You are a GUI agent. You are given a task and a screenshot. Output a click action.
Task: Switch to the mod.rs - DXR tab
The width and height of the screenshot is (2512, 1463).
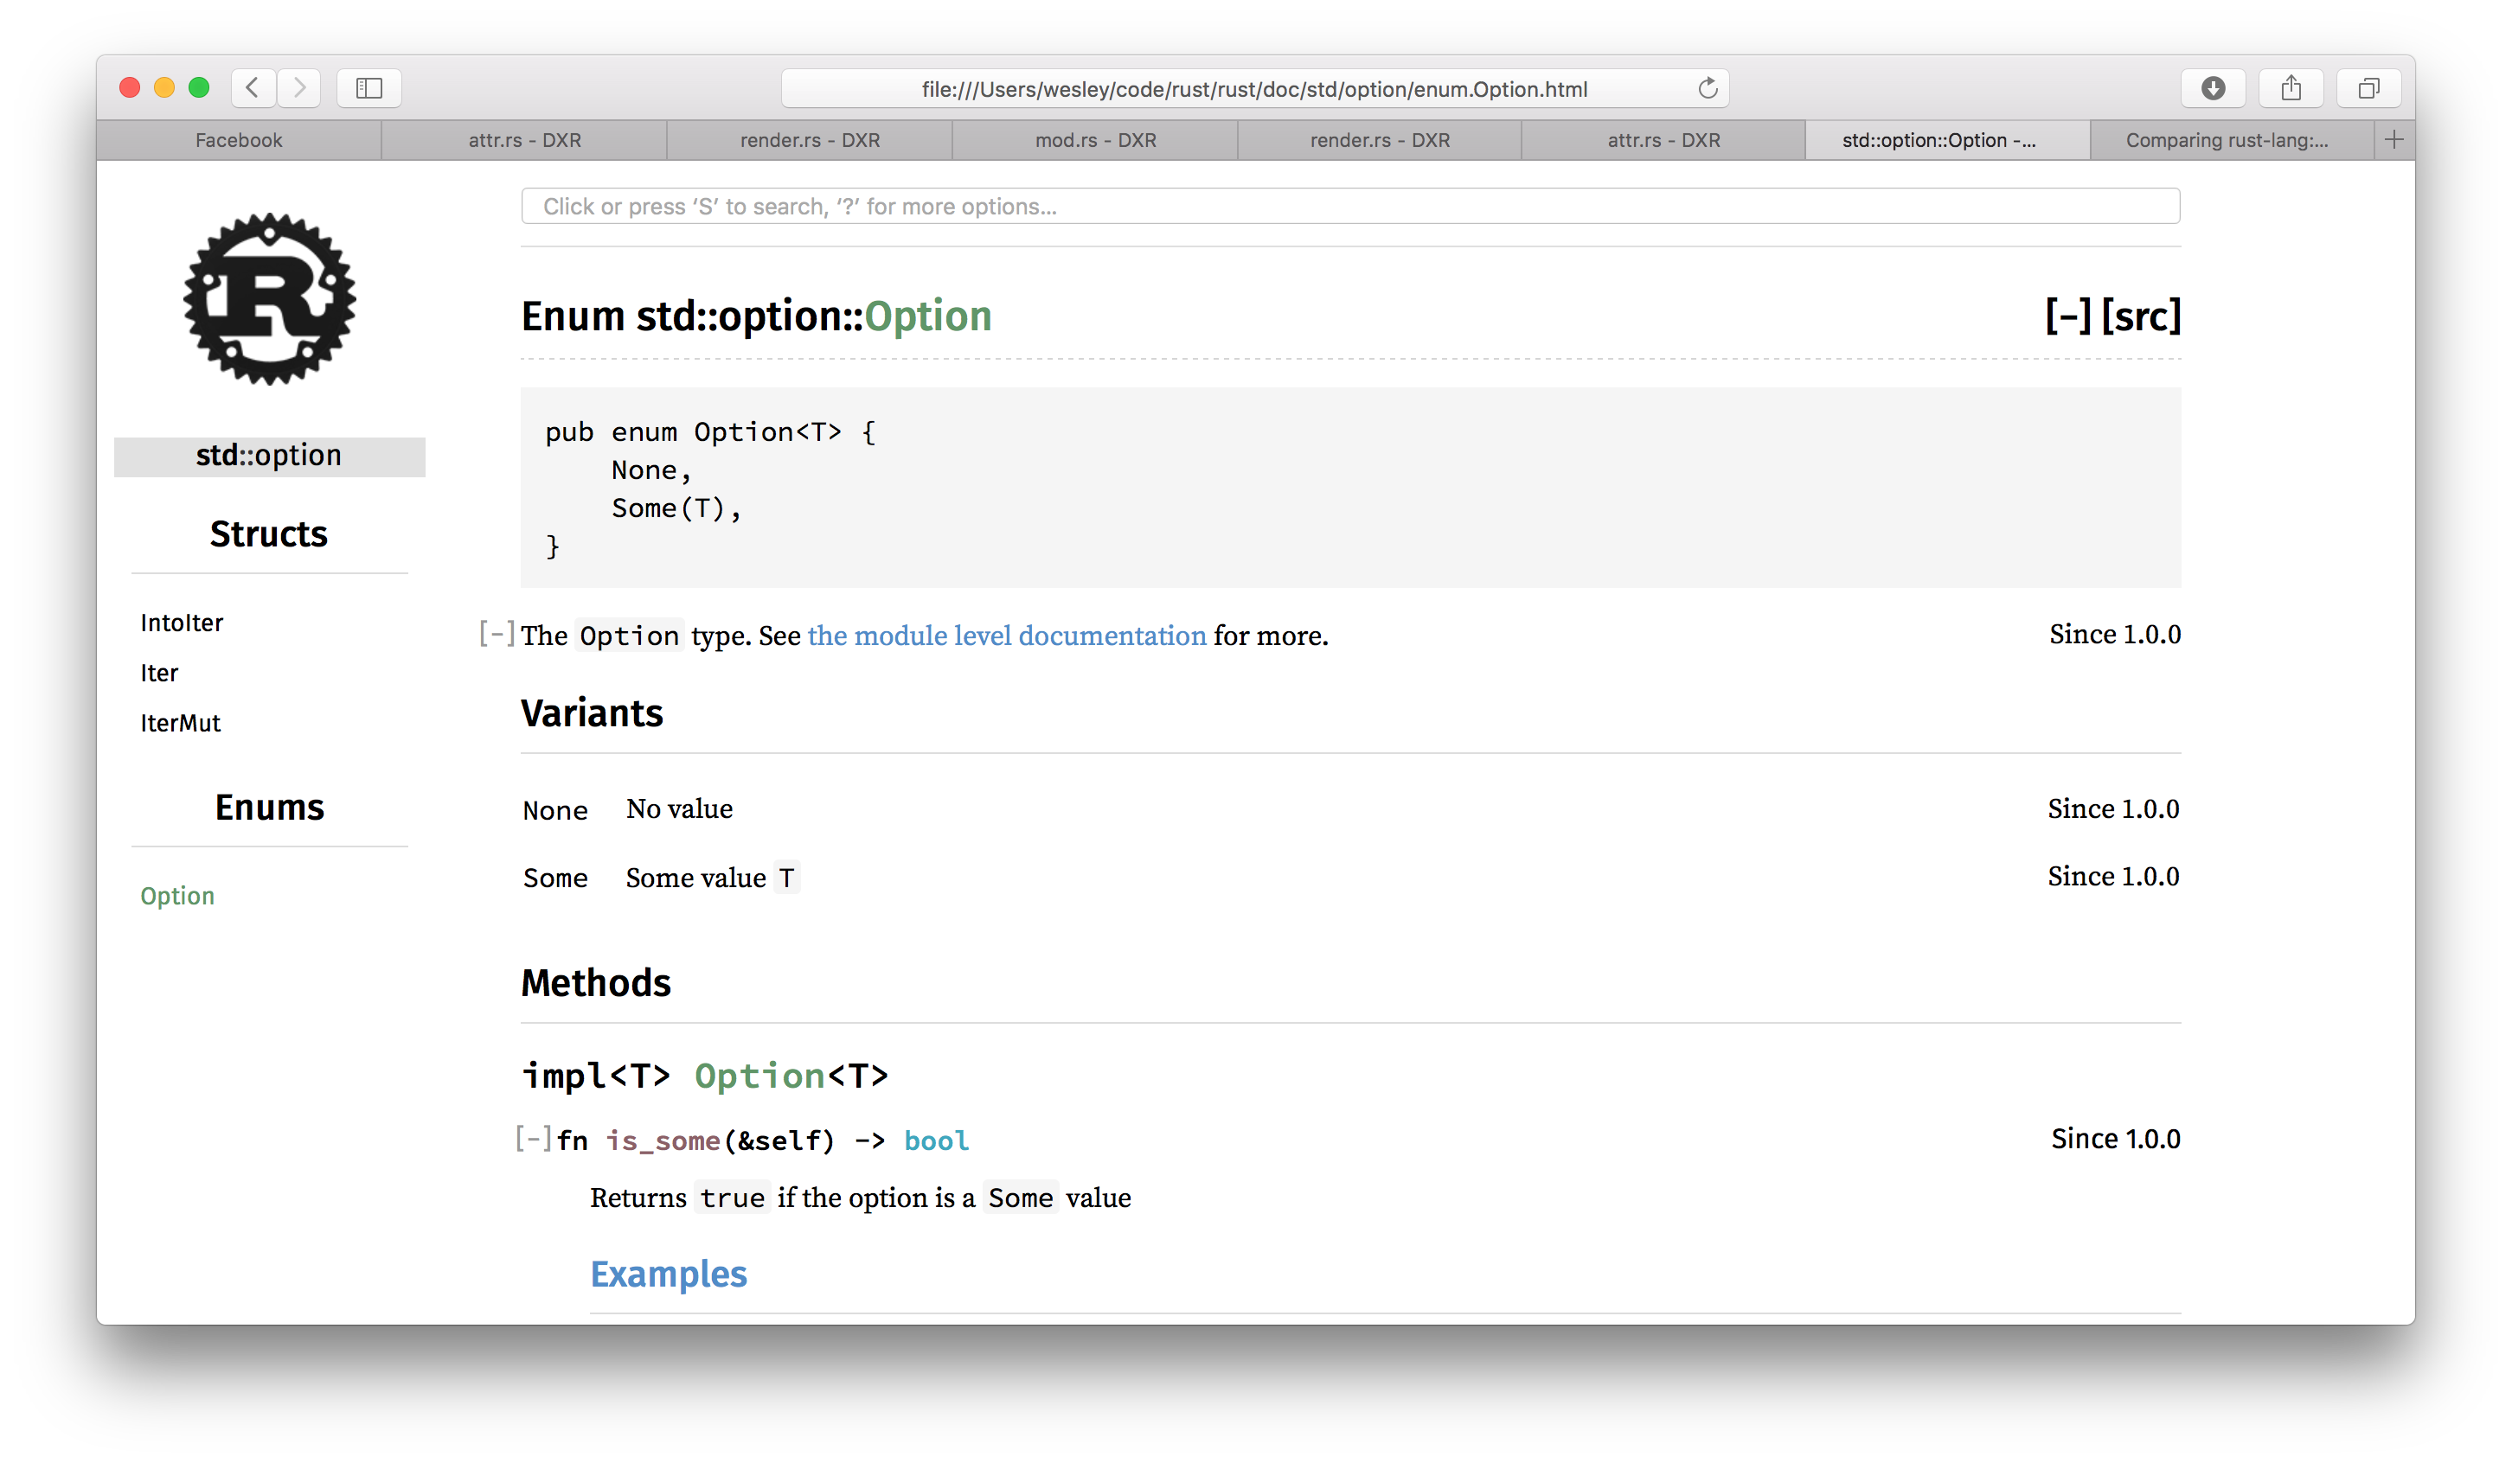pyautogui.click(x=1095, y=141)
